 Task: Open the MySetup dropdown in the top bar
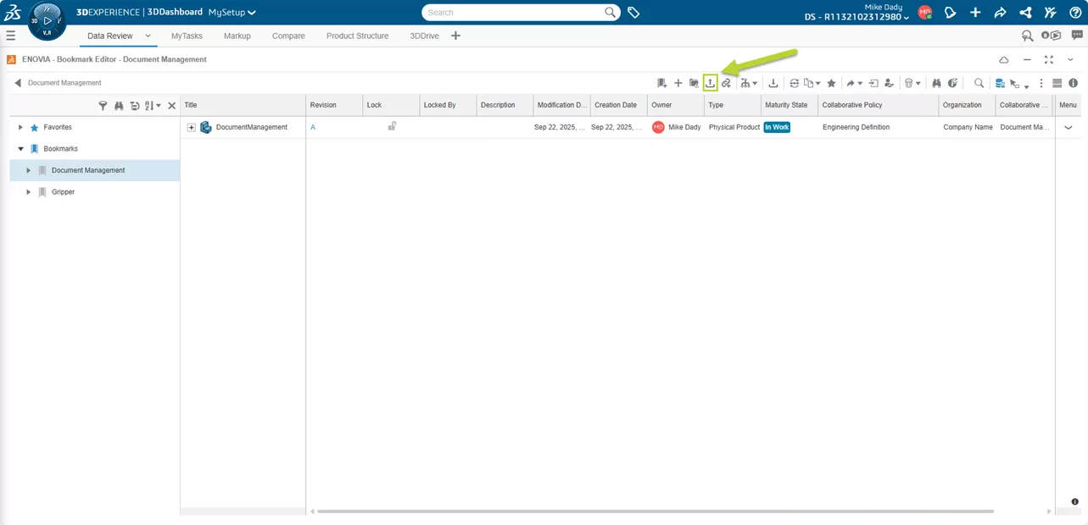(x=226, y=13)
